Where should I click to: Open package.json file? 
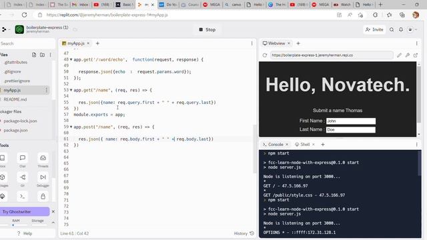15,130
